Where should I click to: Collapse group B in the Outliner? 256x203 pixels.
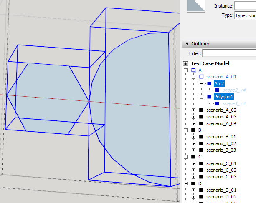(x=186, y=130)
